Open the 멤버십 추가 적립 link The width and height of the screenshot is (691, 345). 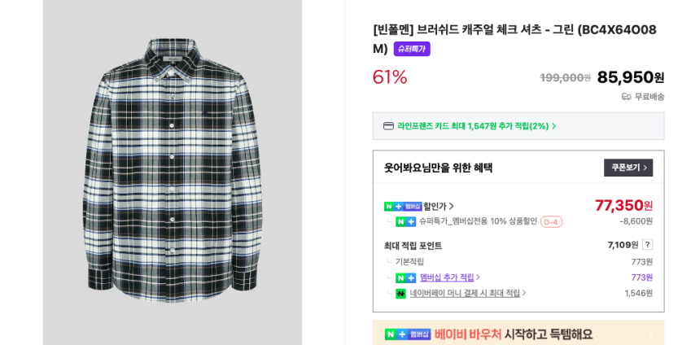[449, 277]
